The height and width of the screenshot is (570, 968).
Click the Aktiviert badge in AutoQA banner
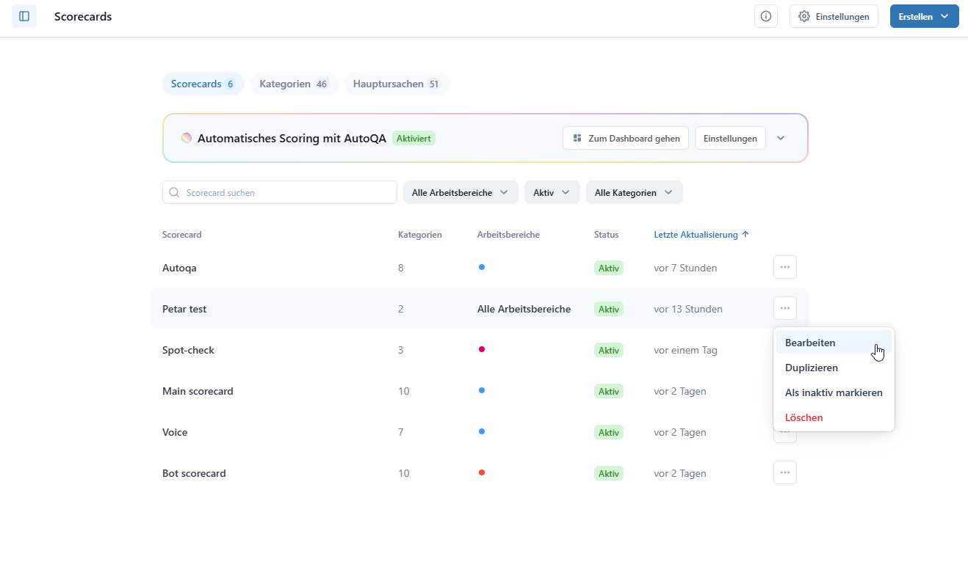tap(413, 138)
